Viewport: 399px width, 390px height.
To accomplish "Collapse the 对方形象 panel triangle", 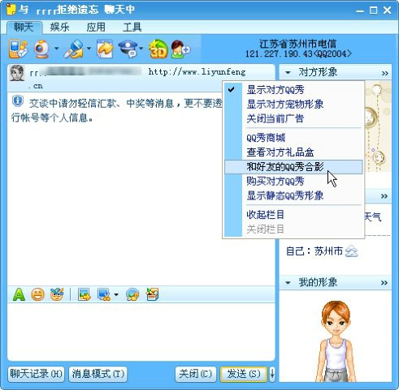I will tap(288, 72).
